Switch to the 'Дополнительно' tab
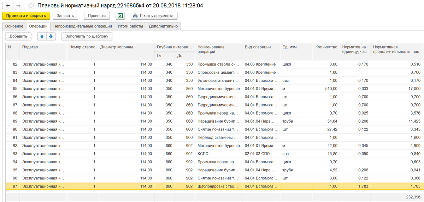The height and width of the screenshot is (202, 424). 164,26
